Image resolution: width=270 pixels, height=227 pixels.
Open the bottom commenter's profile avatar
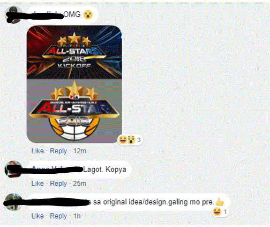pyautogui.click(x=13, y=202)
